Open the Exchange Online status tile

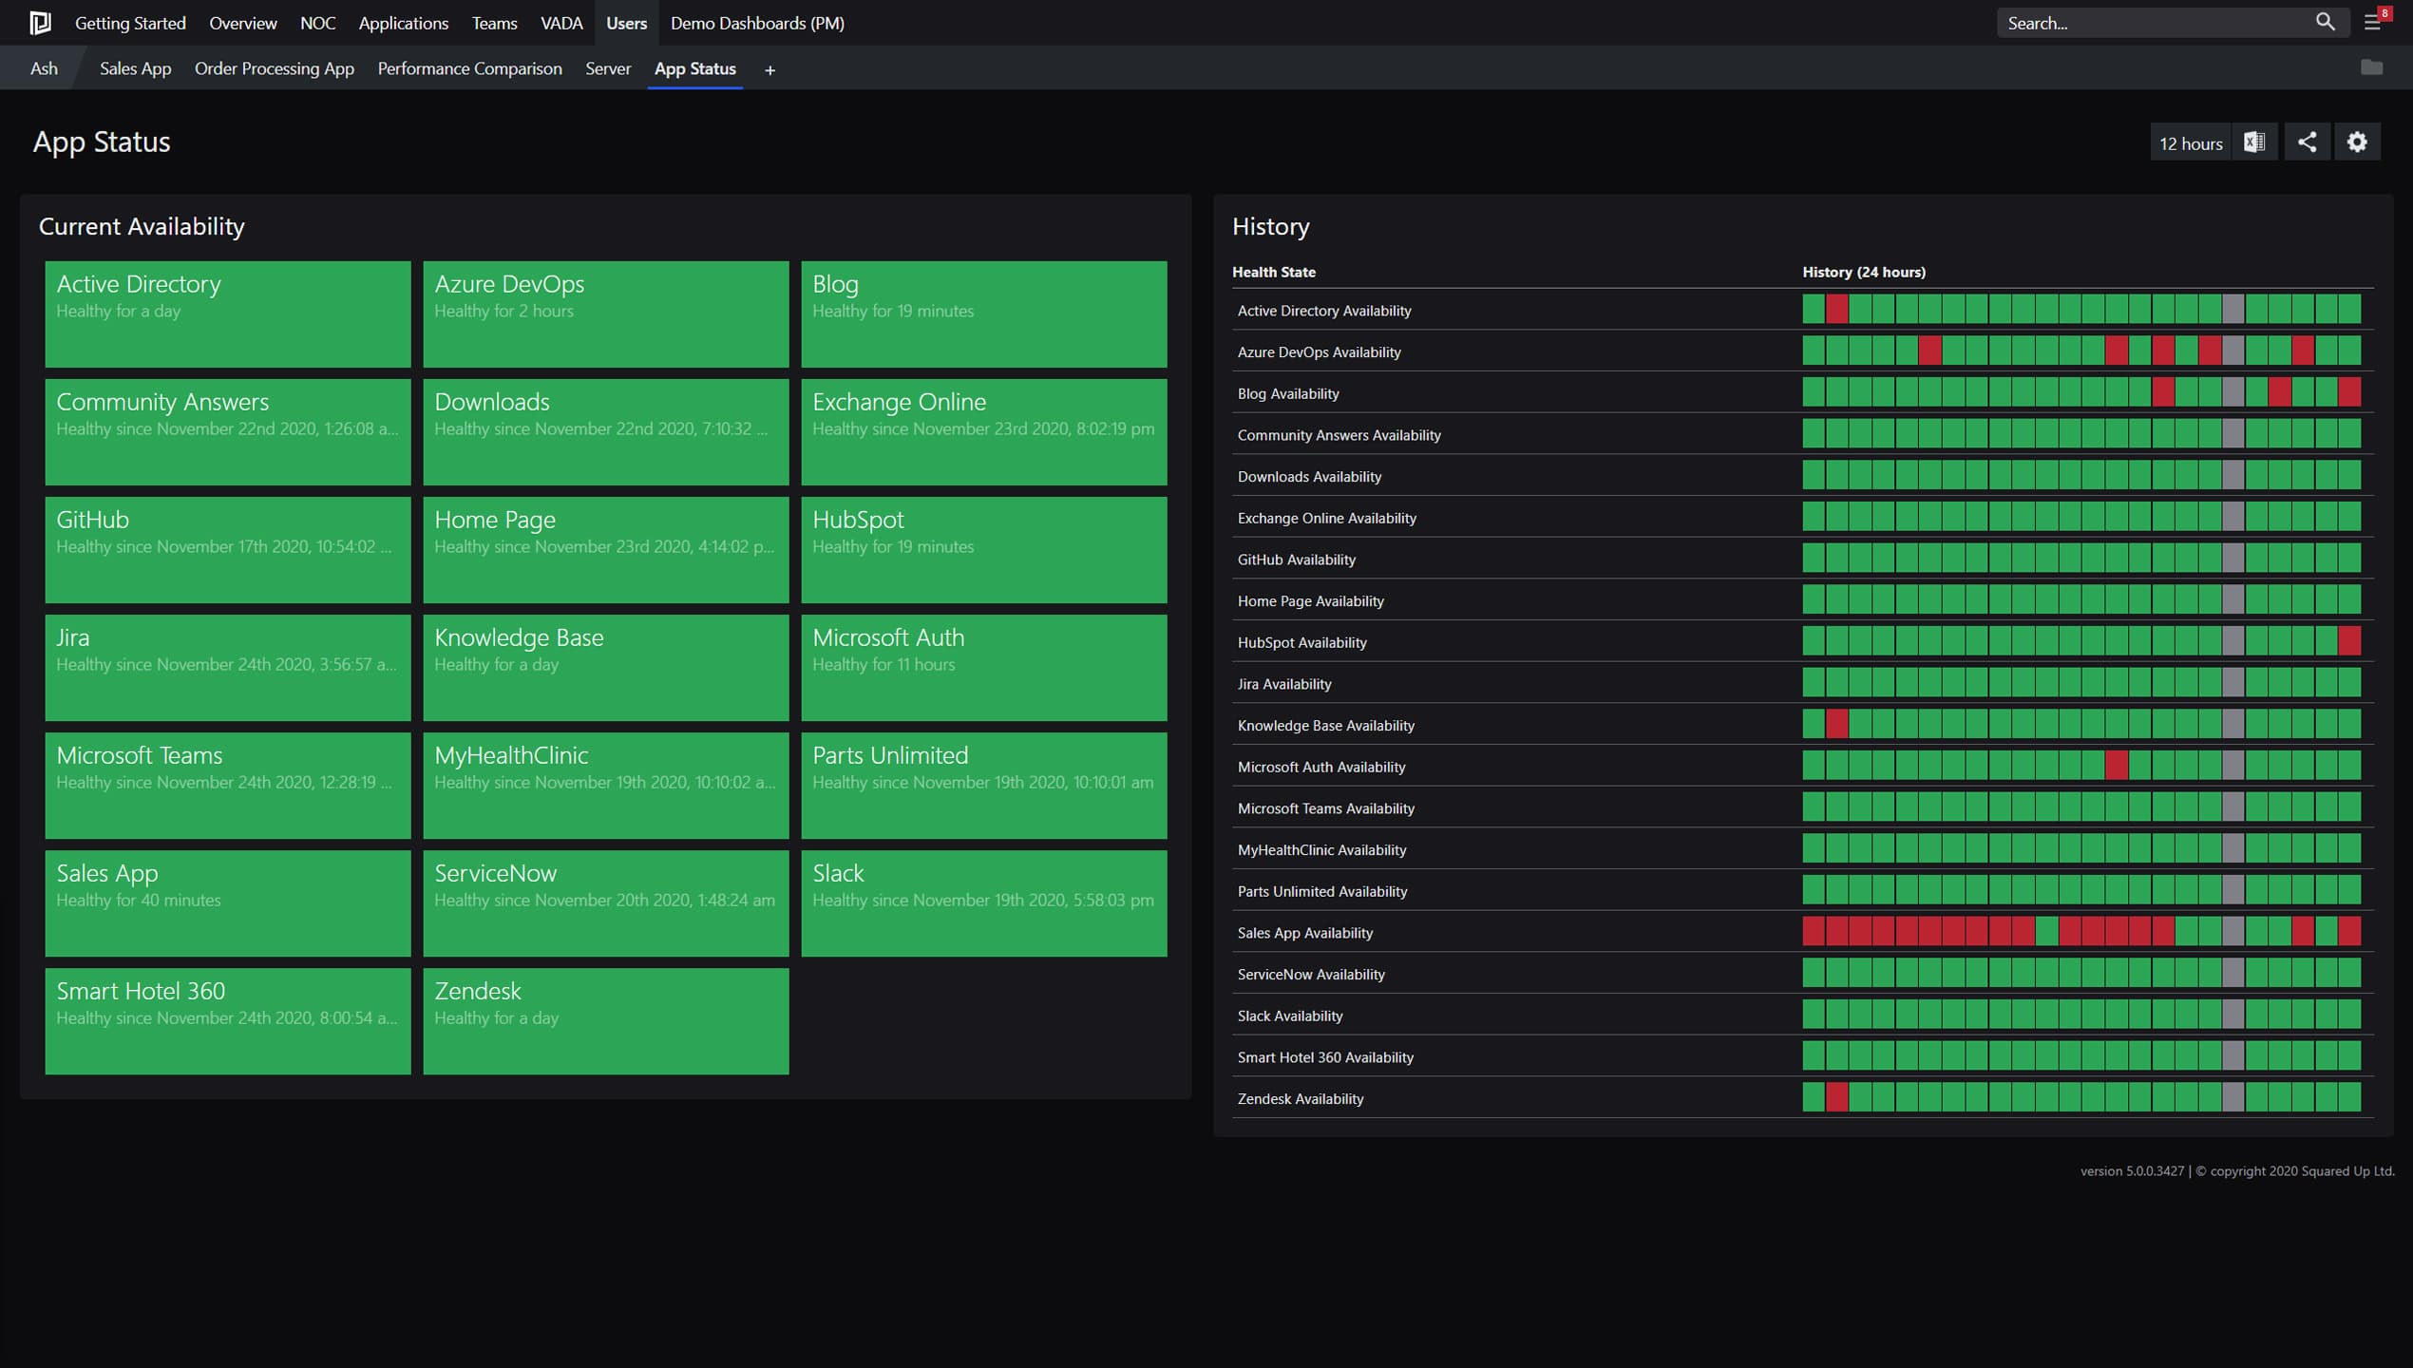pos(984,431)
